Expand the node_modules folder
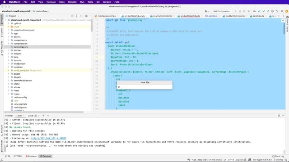 point(9,70)
